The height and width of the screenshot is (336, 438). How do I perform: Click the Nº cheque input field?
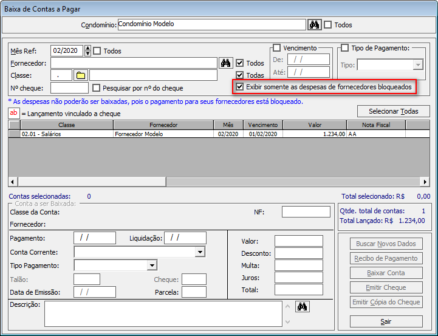69,88
